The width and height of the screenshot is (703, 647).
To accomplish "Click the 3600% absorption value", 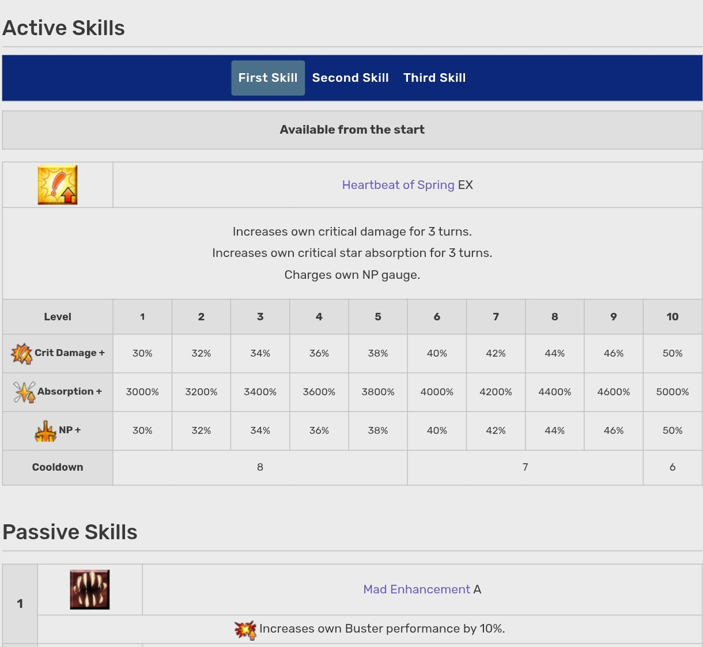I will pyautogui.click(x=319, y=392).
